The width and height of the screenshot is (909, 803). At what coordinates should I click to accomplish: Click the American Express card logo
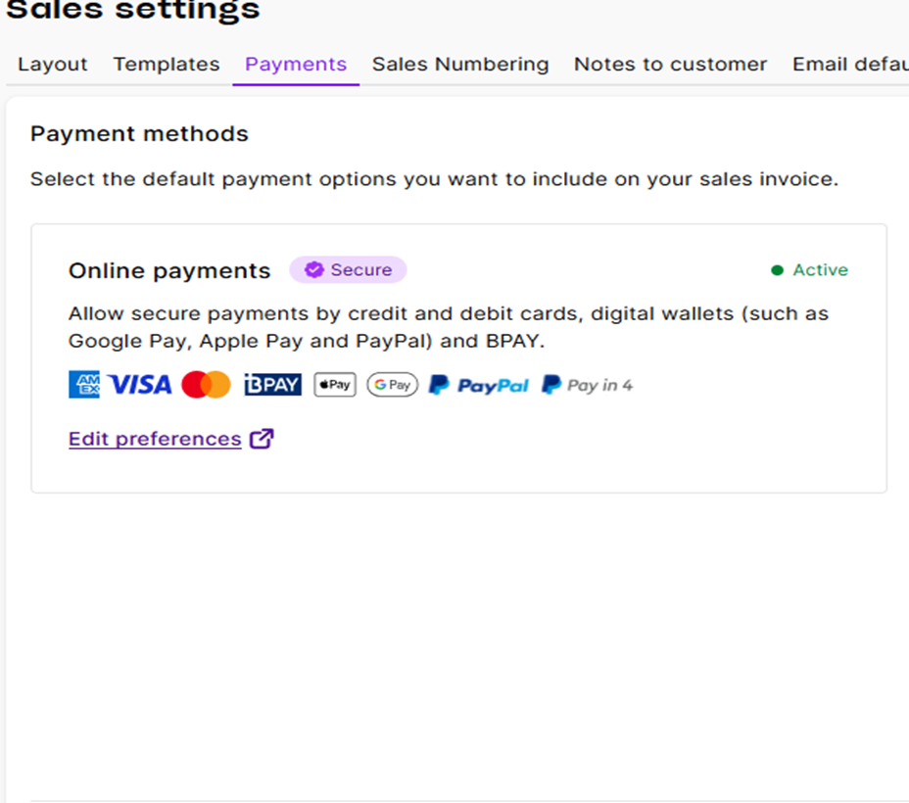click(84, 385)
